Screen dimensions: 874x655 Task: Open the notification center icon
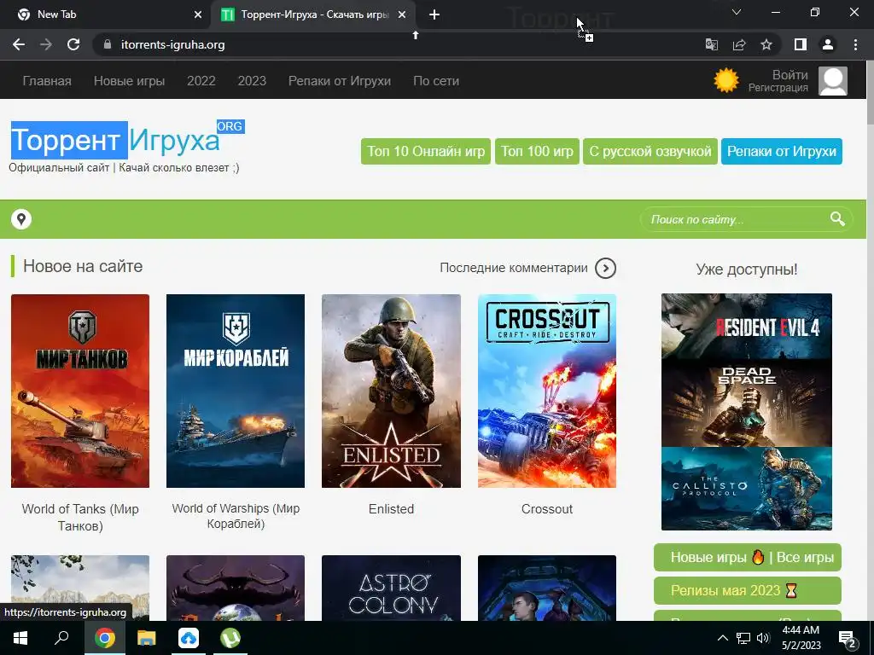[848, 639]
